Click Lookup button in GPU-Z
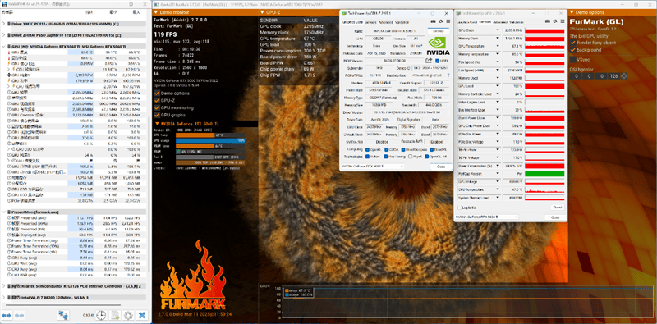 (439, 31)
